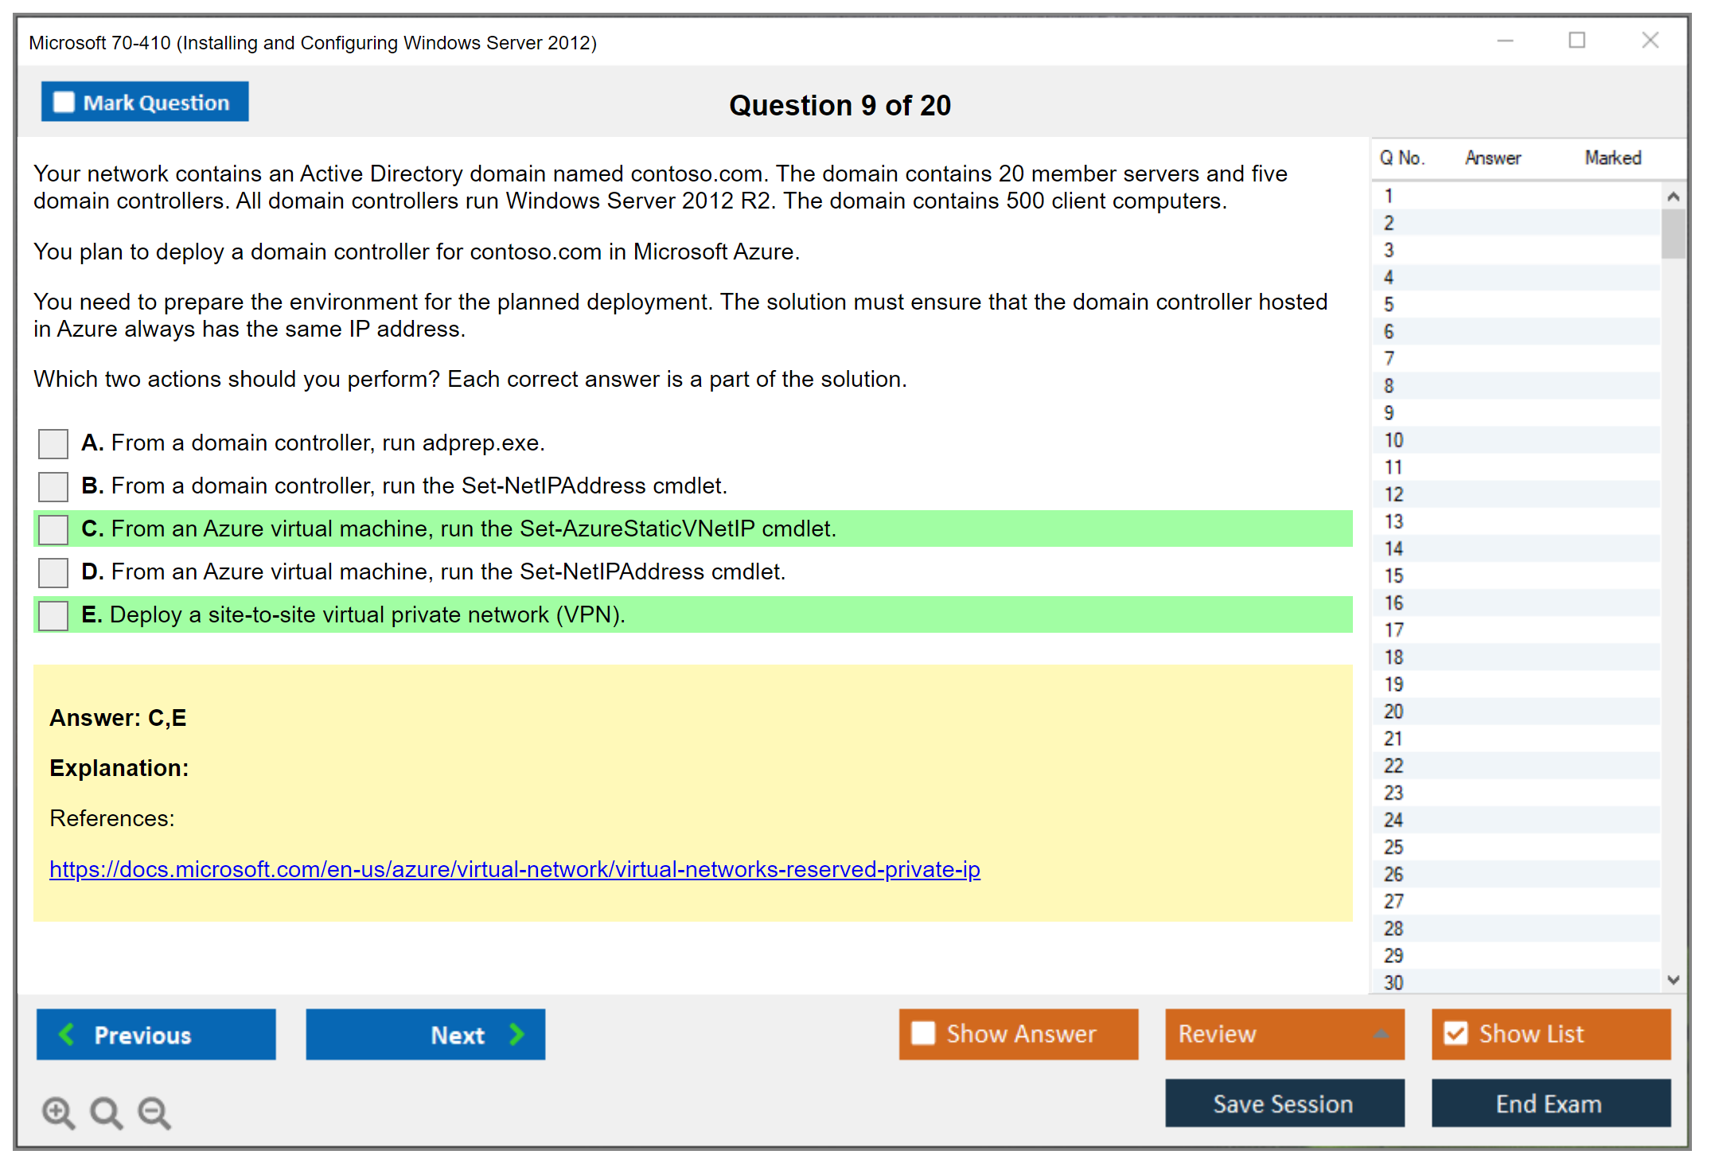1711x1170 pixels.
Task: Click the Next button's right arrow
Action: click(516, 1034)
